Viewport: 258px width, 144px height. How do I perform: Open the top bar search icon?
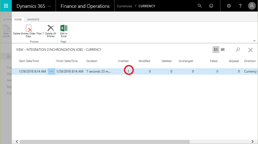(200, 6)
